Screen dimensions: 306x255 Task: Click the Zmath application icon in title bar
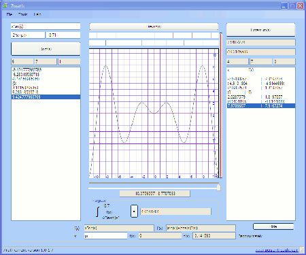(x=5, y=5)
